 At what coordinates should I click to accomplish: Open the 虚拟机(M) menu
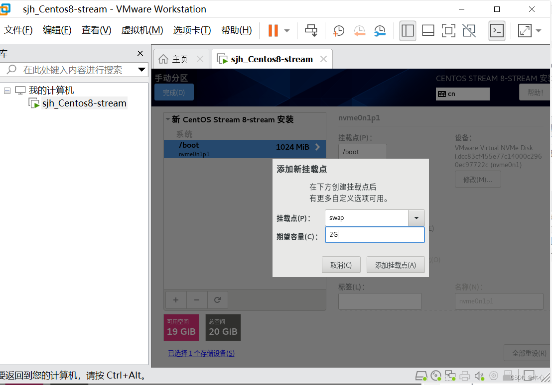tap(142, 30)
